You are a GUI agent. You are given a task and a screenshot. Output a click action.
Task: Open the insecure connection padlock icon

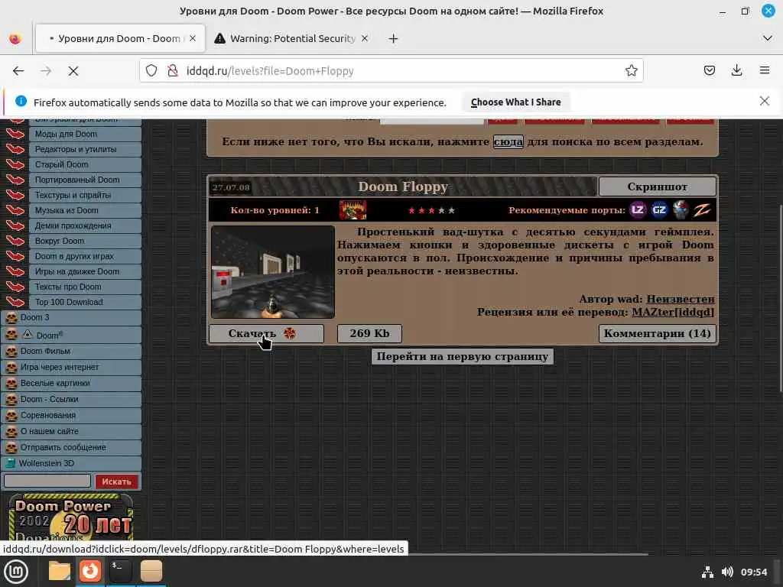click(x=173, y=71)
